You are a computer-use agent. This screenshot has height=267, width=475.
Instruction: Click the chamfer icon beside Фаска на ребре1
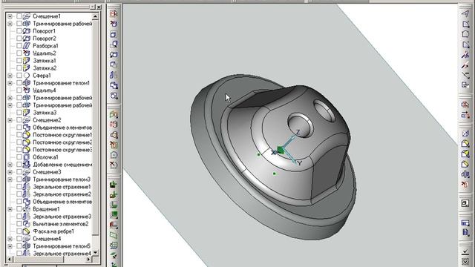pos(27,231)
